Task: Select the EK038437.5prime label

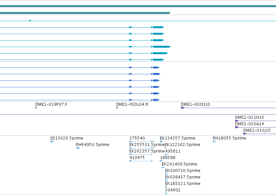Action: coord(183,177)
